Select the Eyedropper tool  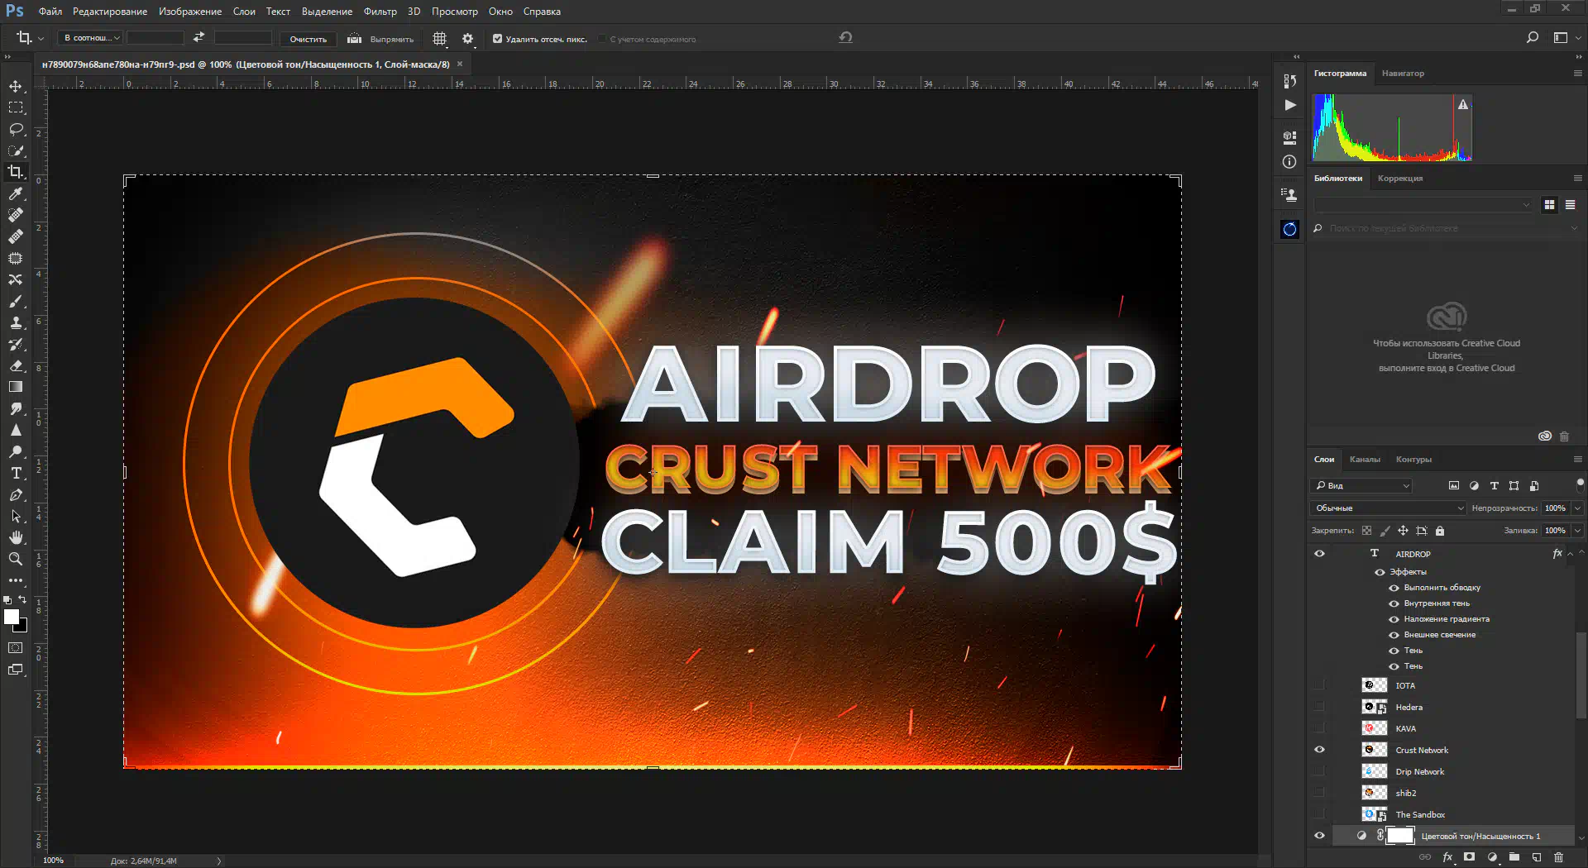point(16,194)
